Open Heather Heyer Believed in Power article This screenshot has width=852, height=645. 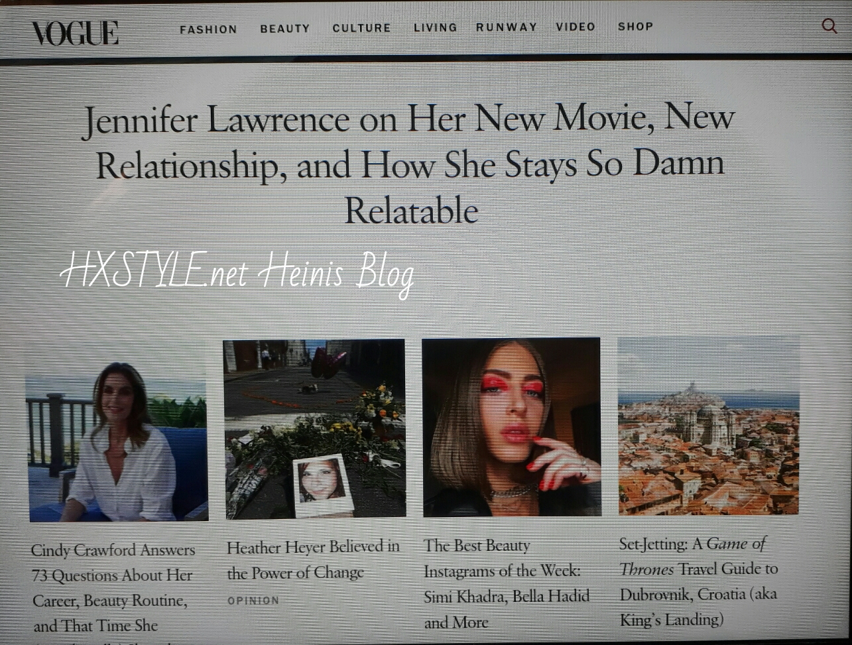[x=313, y=559]
